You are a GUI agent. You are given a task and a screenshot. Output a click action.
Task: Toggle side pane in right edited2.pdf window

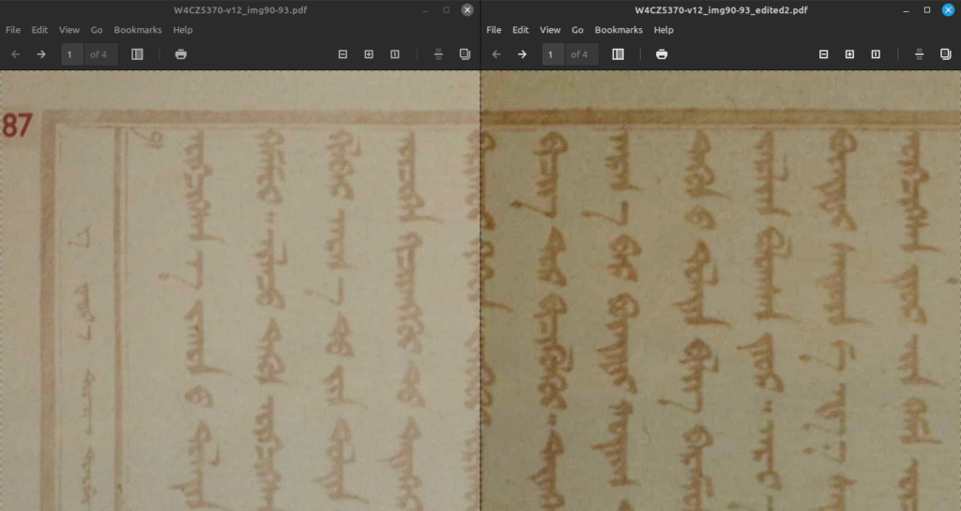tap(618, 54)
